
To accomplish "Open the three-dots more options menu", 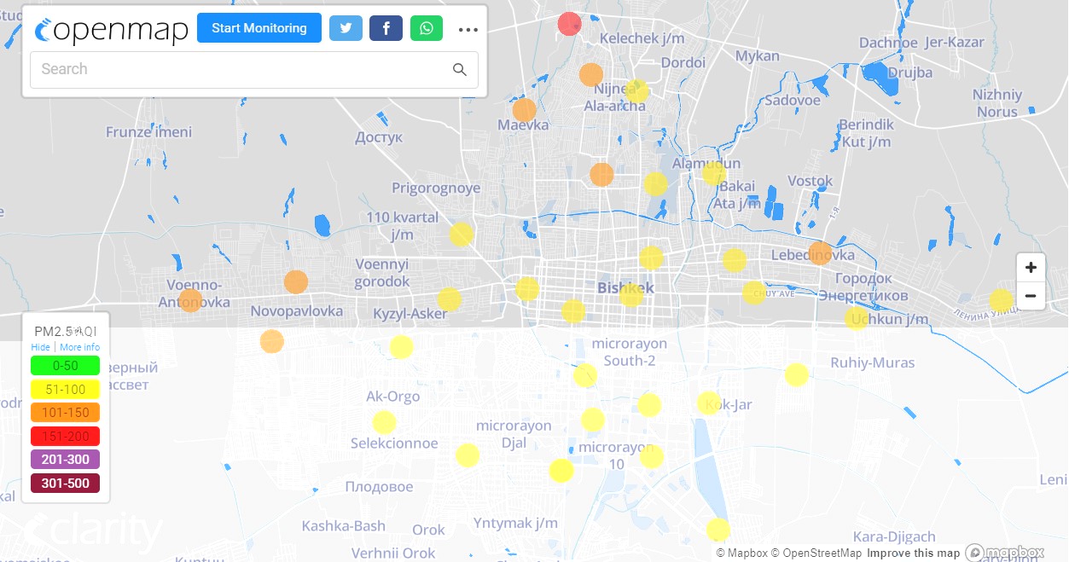I will coord(468,30).
